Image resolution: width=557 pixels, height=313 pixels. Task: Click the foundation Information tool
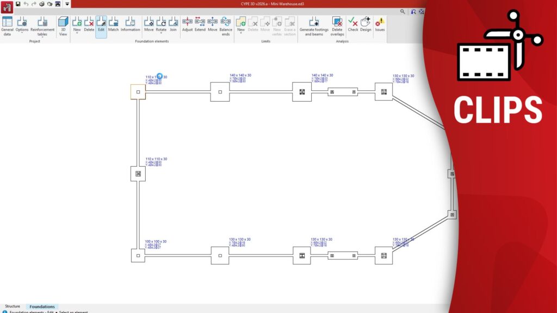click(130, 24)
